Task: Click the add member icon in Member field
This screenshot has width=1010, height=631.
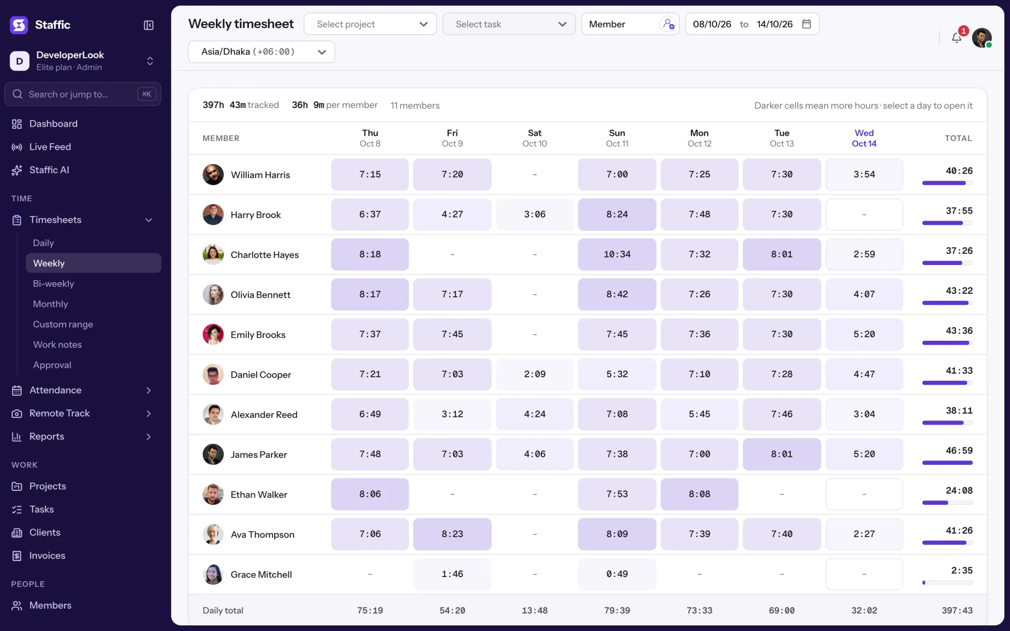Action: 668,24
